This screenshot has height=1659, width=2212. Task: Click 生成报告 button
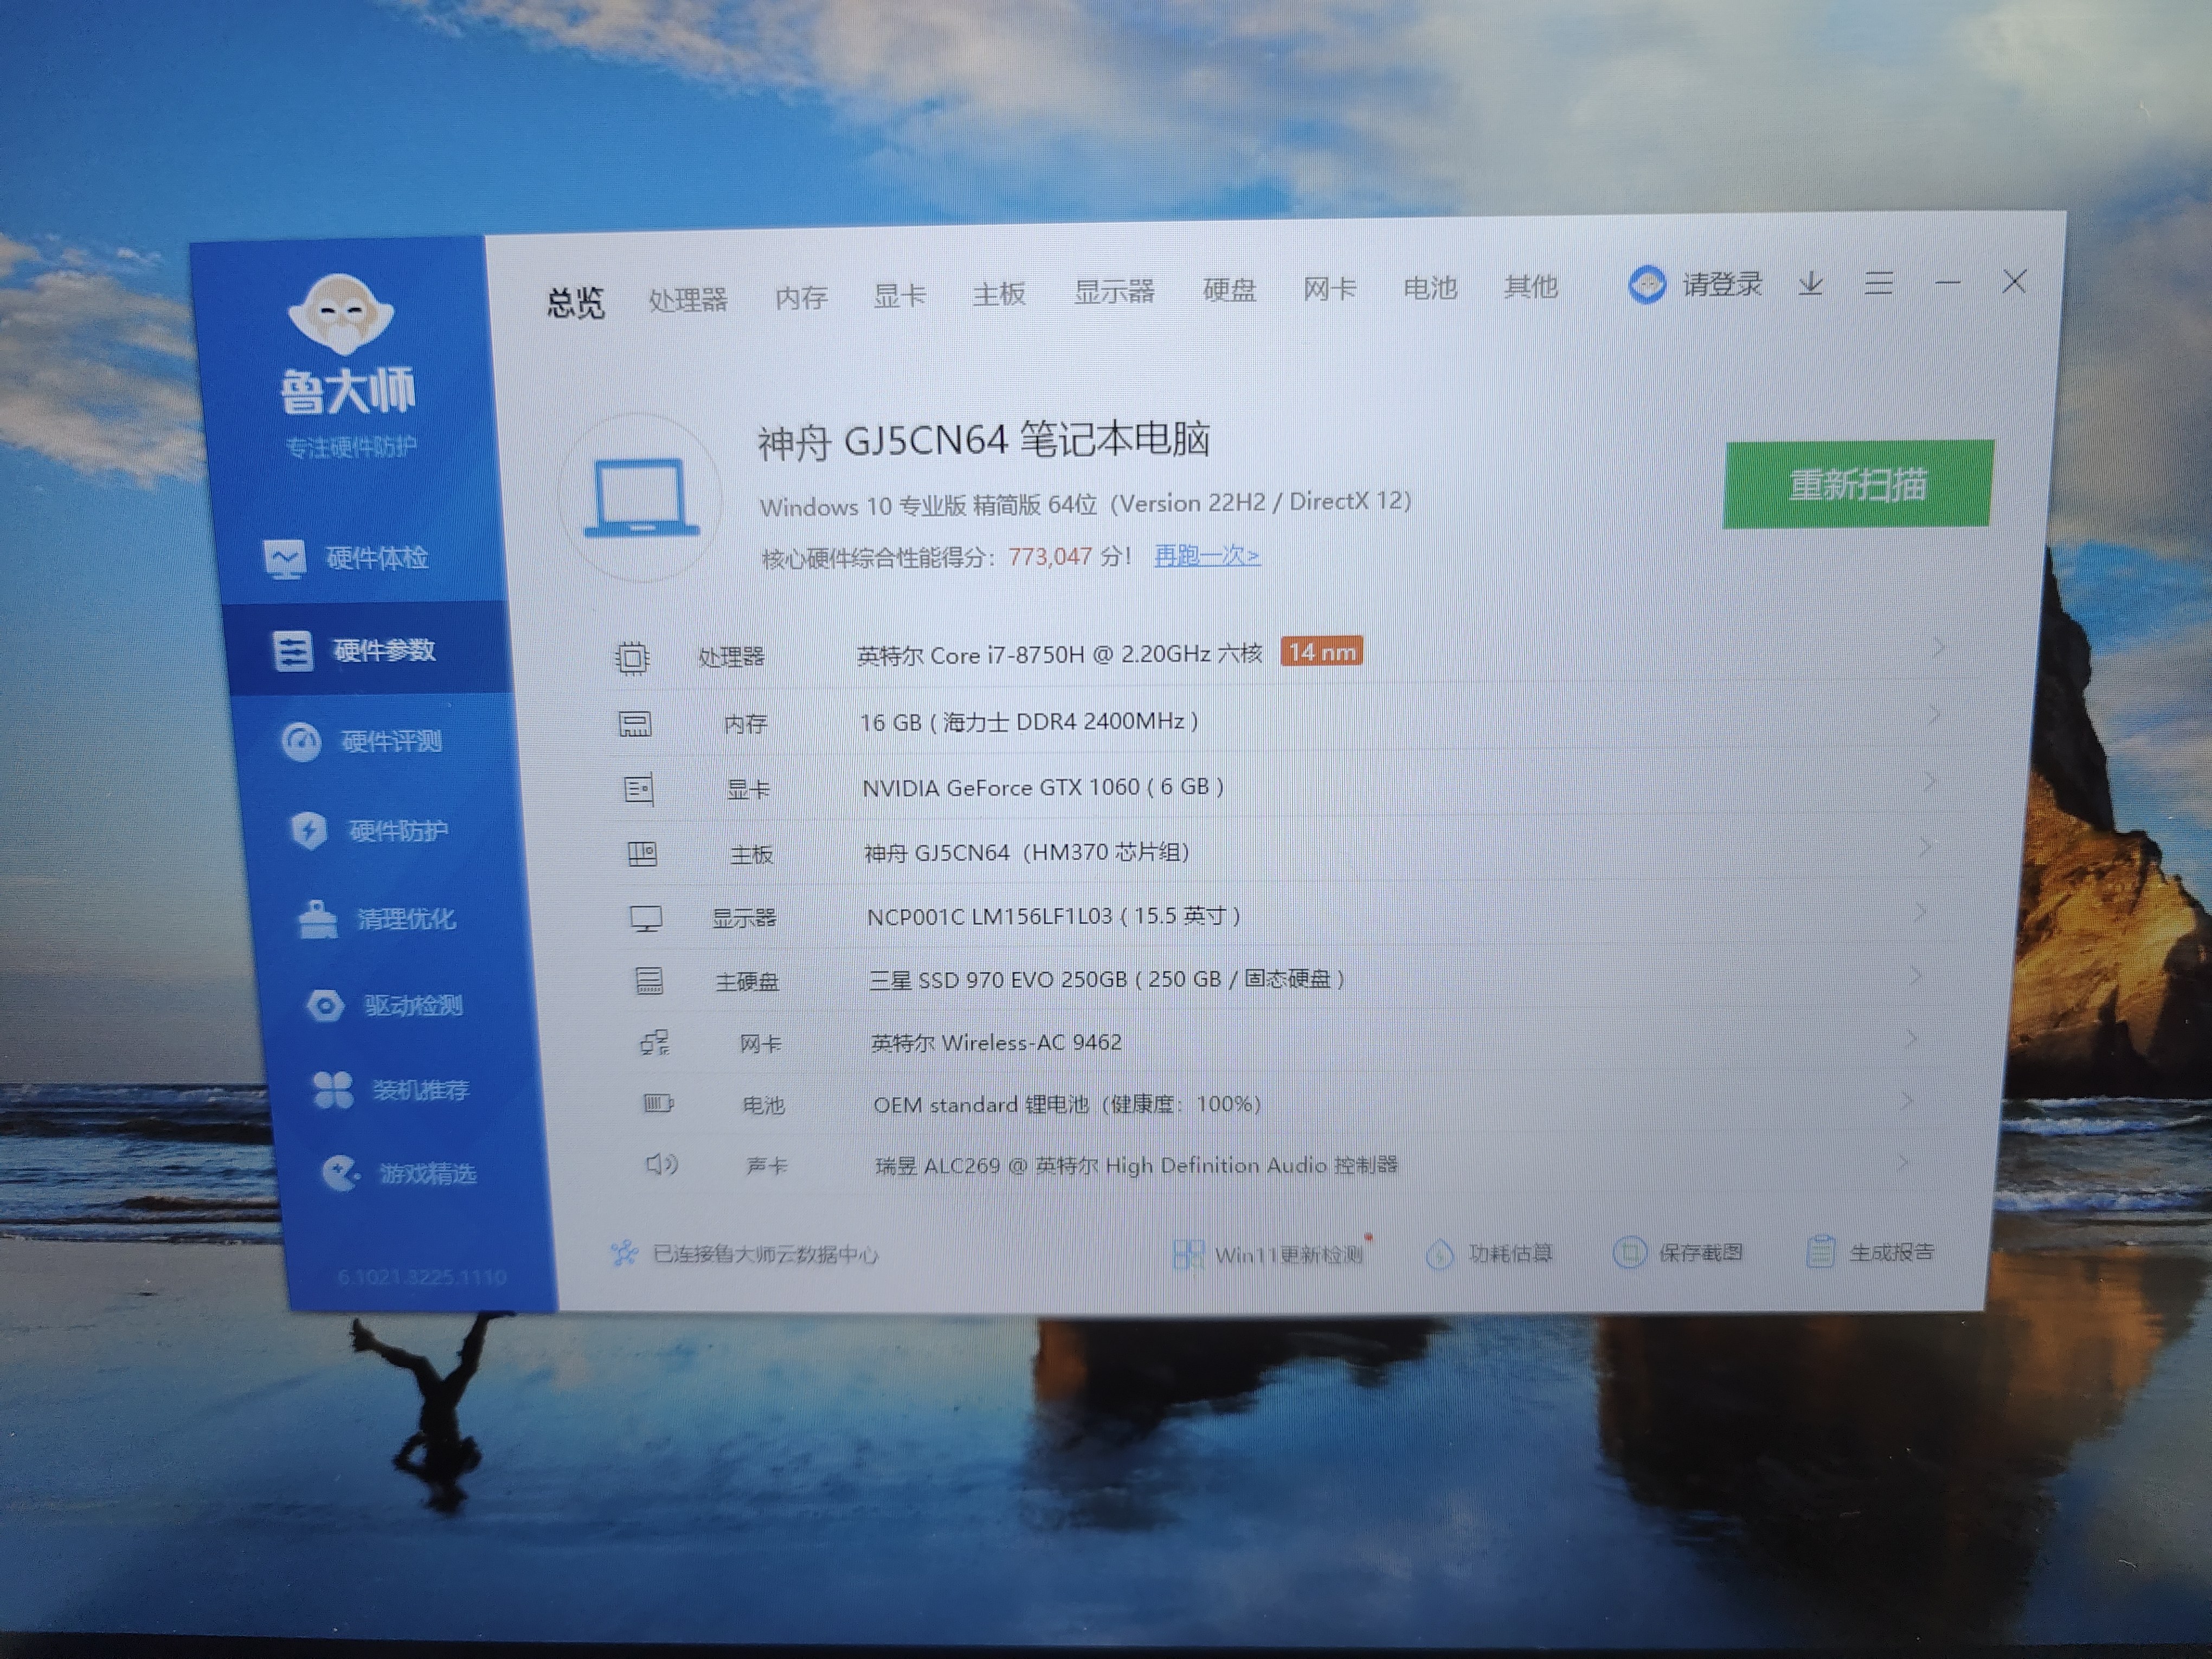click(1871, 1252)
